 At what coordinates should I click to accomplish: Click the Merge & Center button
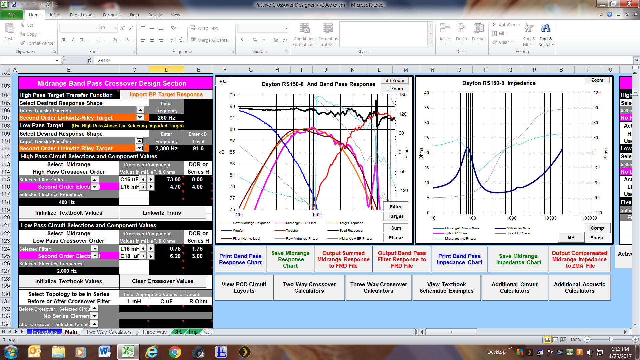pyautogui.click(x=210, y=40)
